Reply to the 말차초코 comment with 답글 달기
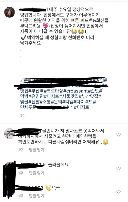 (37, 150)
